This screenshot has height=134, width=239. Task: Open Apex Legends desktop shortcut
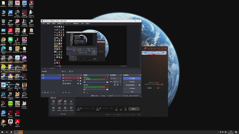(17, 123)
